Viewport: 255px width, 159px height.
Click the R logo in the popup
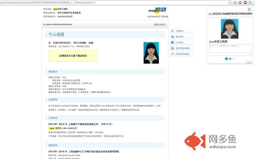point(249,10)
